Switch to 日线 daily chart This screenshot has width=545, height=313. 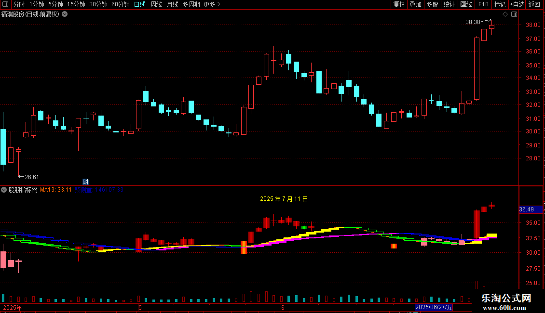[140, 4]
